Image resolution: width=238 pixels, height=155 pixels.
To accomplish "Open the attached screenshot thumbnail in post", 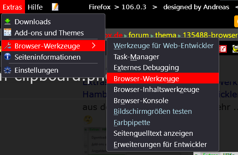I will (x=95, y=141).
